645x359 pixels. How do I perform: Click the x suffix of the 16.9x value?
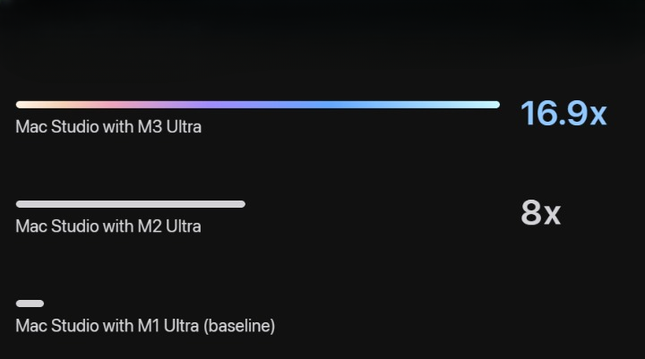[598, 116]
